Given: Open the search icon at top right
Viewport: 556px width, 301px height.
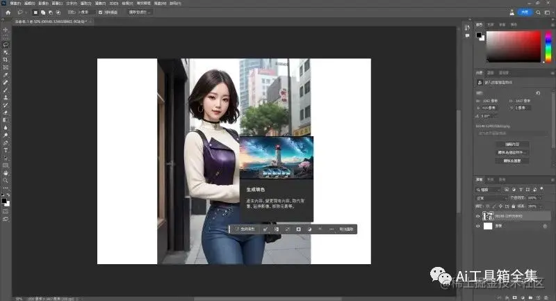Looking at the screenshot, I should (538, 13).
